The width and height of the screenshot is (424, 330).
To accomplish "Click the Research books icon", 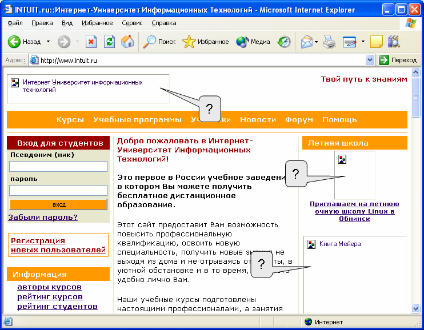I will click(394, 42).
